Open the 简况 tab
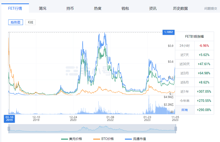The height and width of the screenshot is (142, 220). pos(43,8)
